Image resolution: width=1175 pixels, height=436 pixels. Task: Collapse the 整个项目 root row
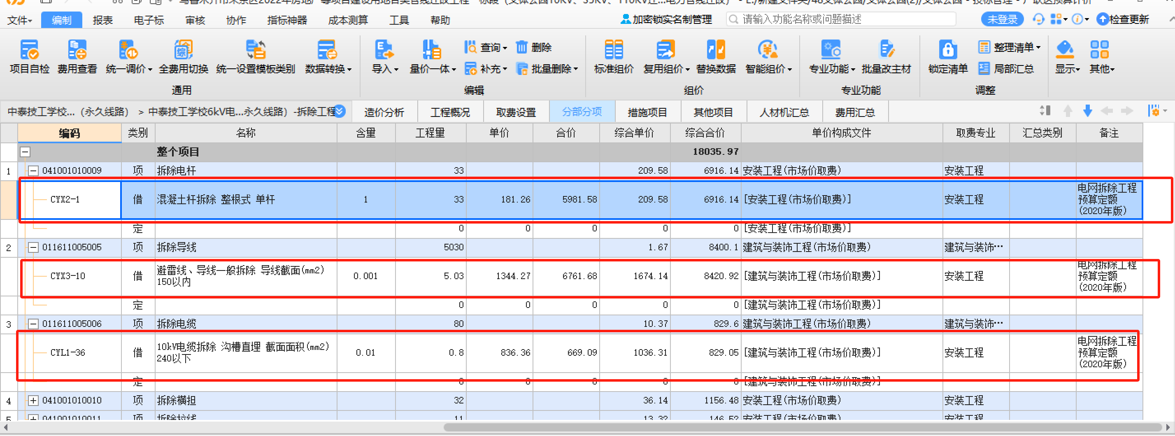26,152
